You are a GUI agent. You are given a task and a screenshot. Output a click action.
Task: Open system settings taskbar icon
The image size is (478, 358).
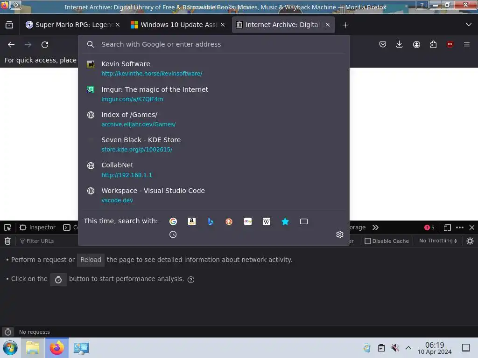tap(81, 348)
